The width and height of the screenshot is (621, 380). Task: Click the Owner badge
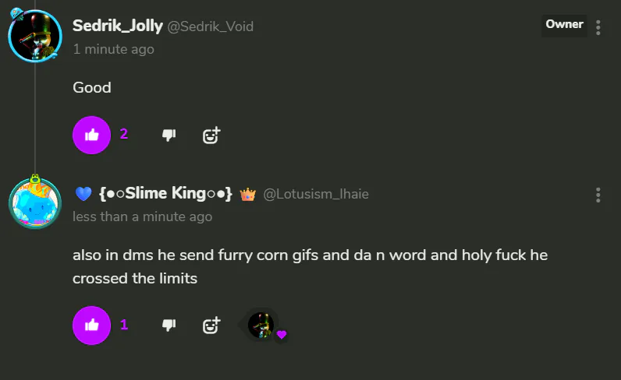coord(564,25)
